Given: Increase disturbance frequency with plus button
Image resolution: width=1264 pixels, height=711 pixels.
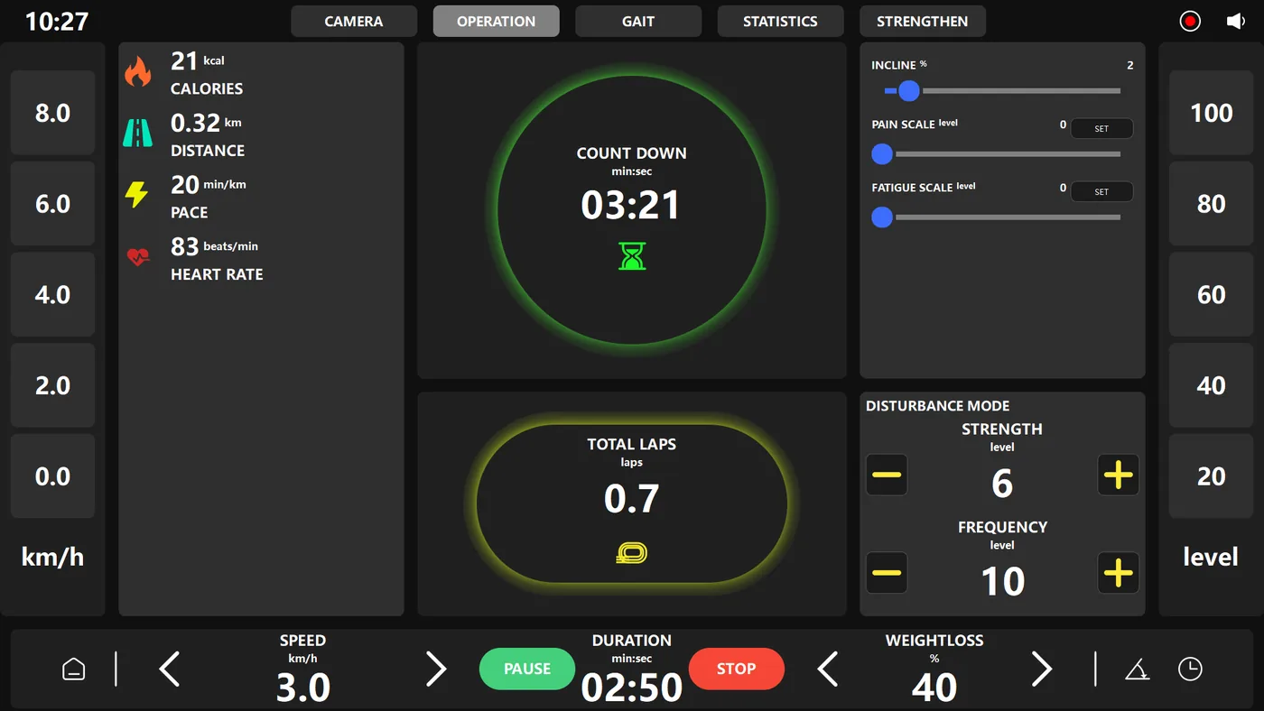Looking at the screenshot, I should coord(1118,573).
